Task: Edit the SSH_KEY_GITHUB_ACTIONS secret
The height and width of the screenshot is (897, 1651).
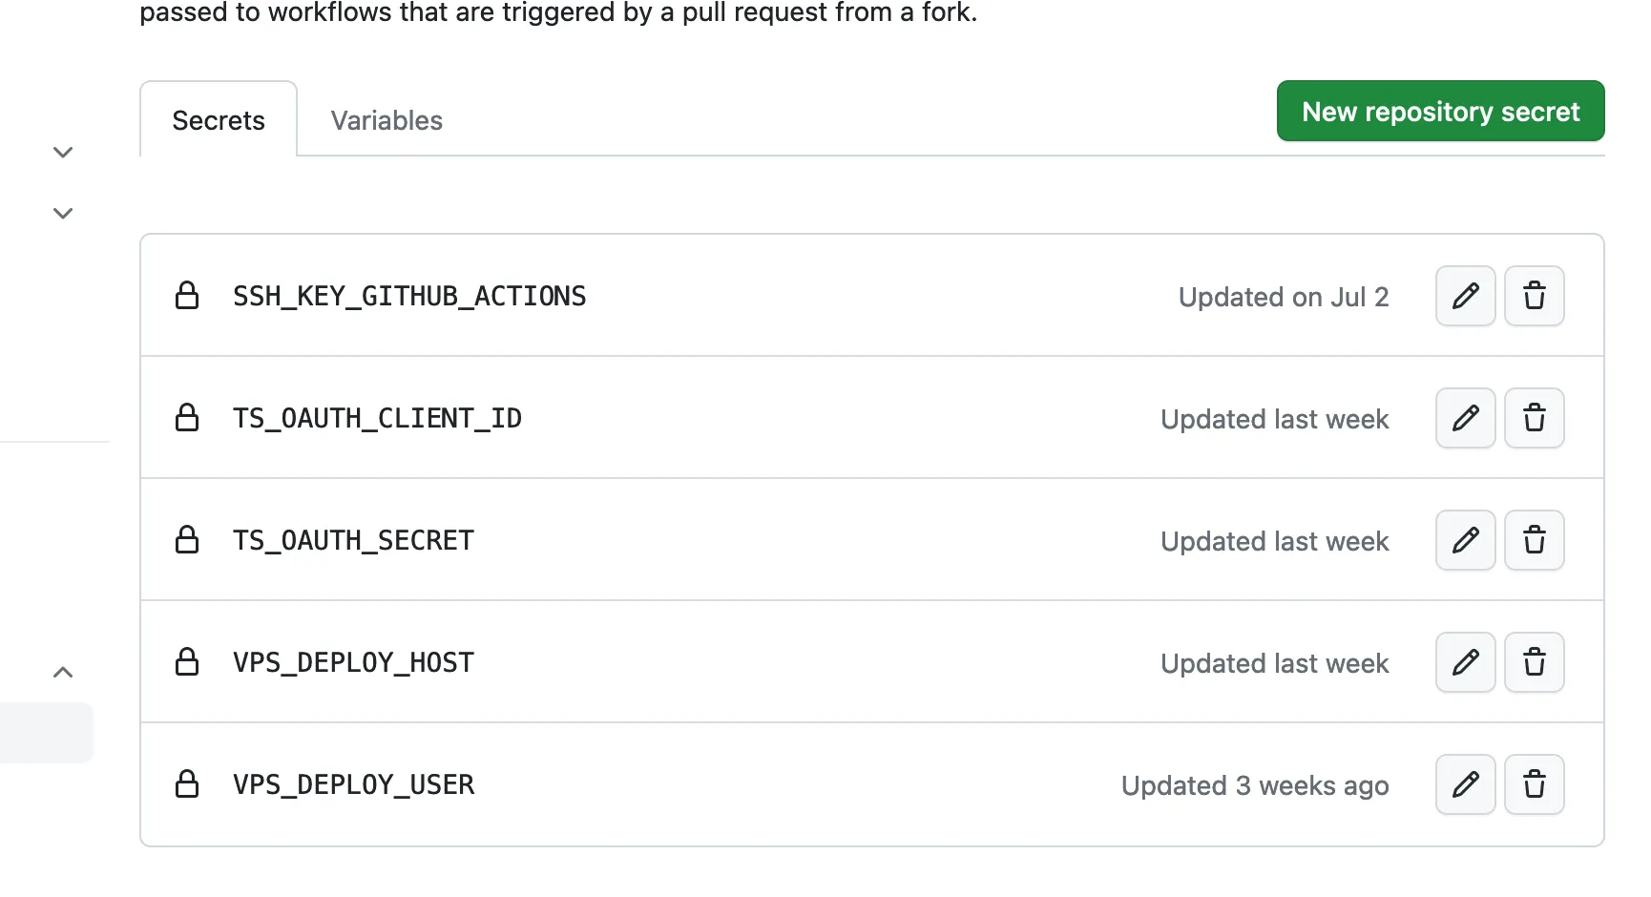Action: point(1465,296)
